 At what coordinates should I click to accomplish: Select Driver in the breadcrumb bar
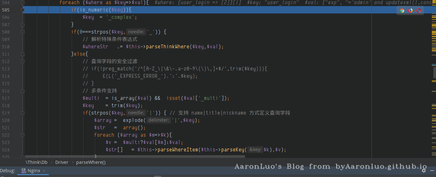click(x=62, y=162)
